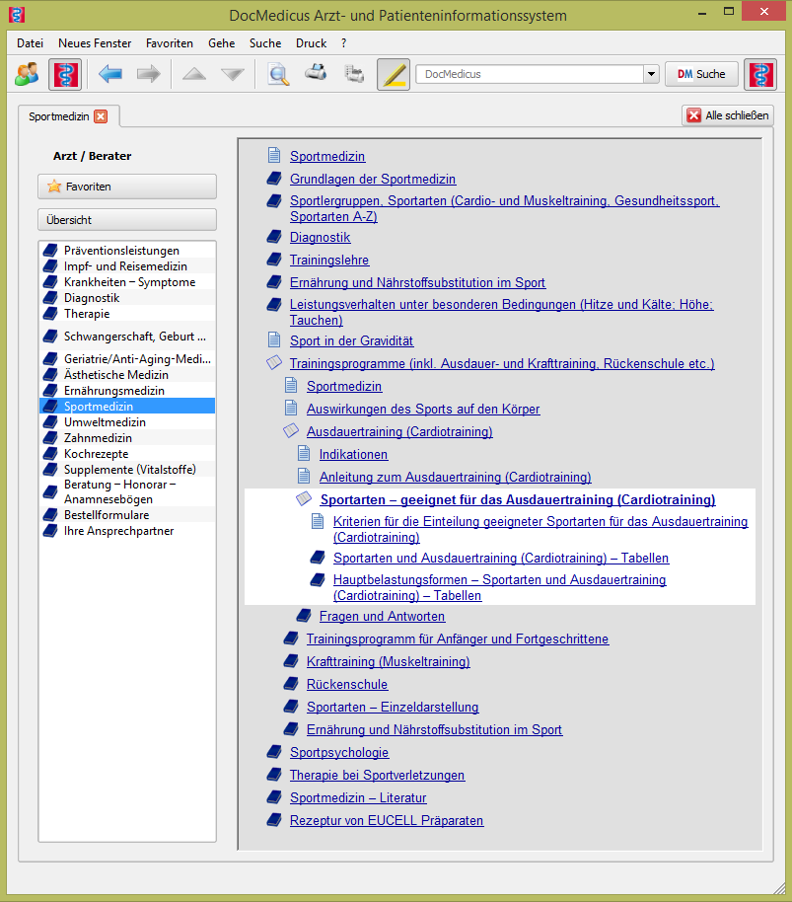Open Anleitung zum Ausdauertraining (Cardiotraining) link

coord(456,478)
